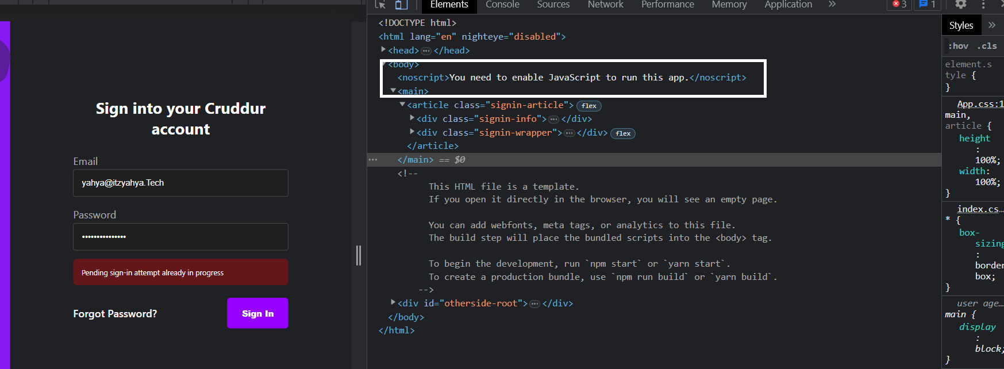Show the red error count badge

pos(900,4)
